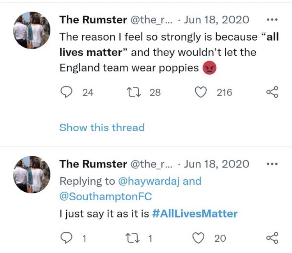The image size is (292, 253).
Task: Share the #AllLivesMatter reply tweet
Action: pyautogui.click(x=272, y=238)
